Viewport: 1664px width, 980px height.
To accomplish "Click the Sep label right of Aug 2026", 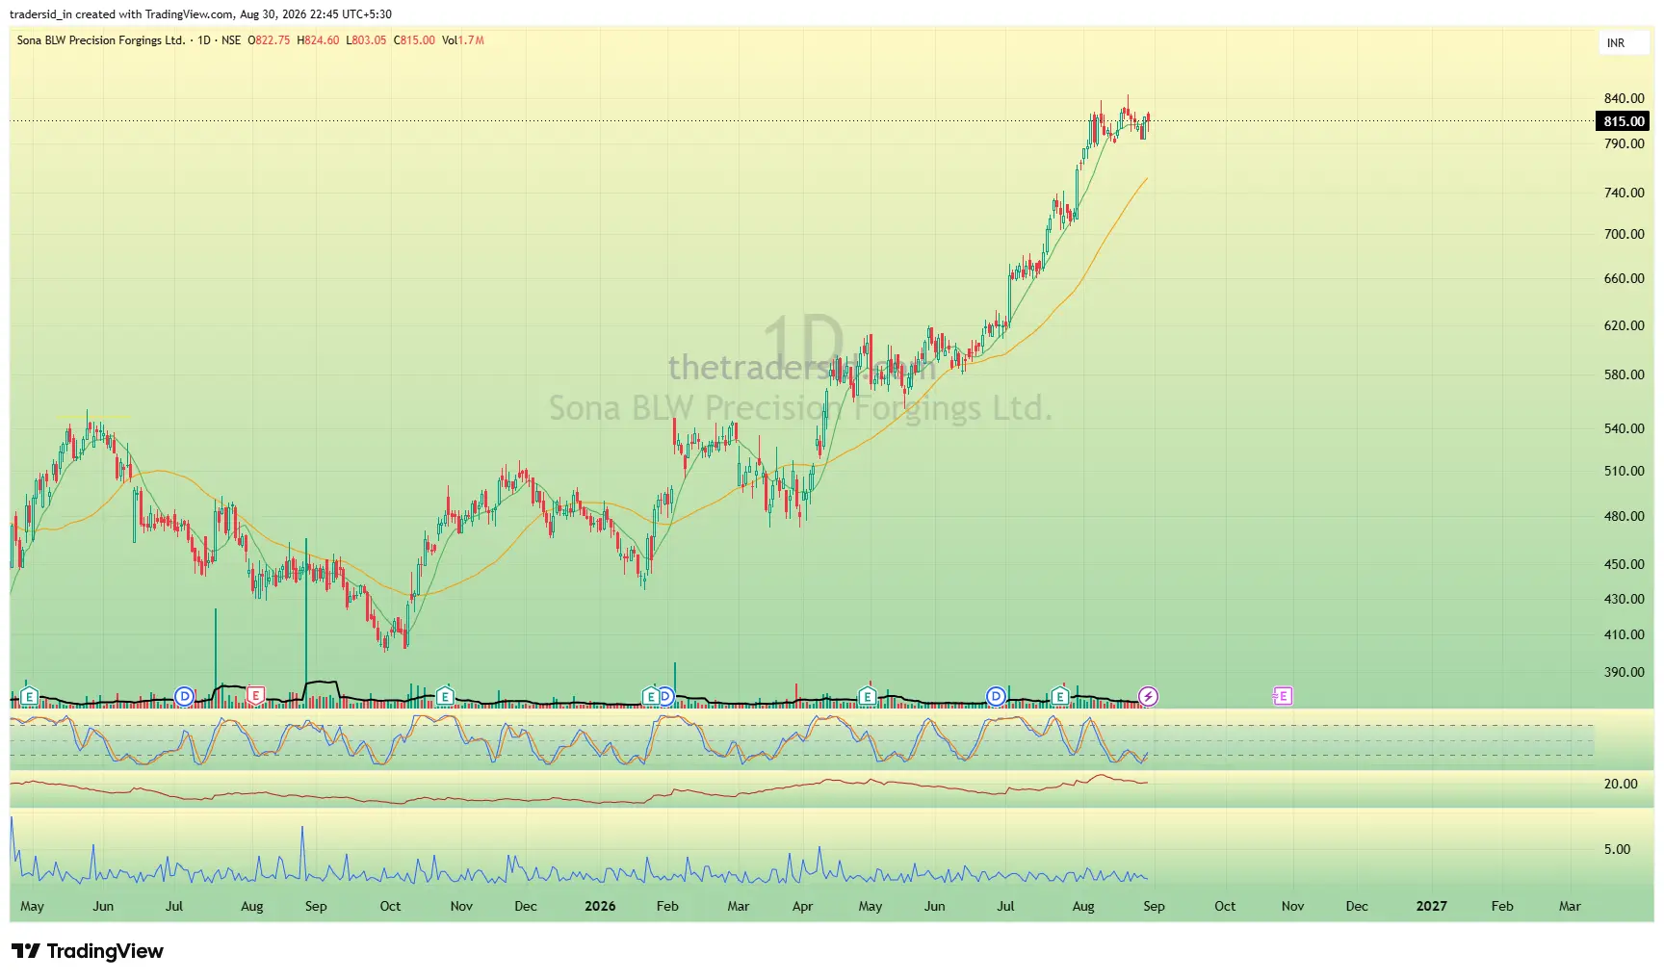I will click(x=1154, y=906).
